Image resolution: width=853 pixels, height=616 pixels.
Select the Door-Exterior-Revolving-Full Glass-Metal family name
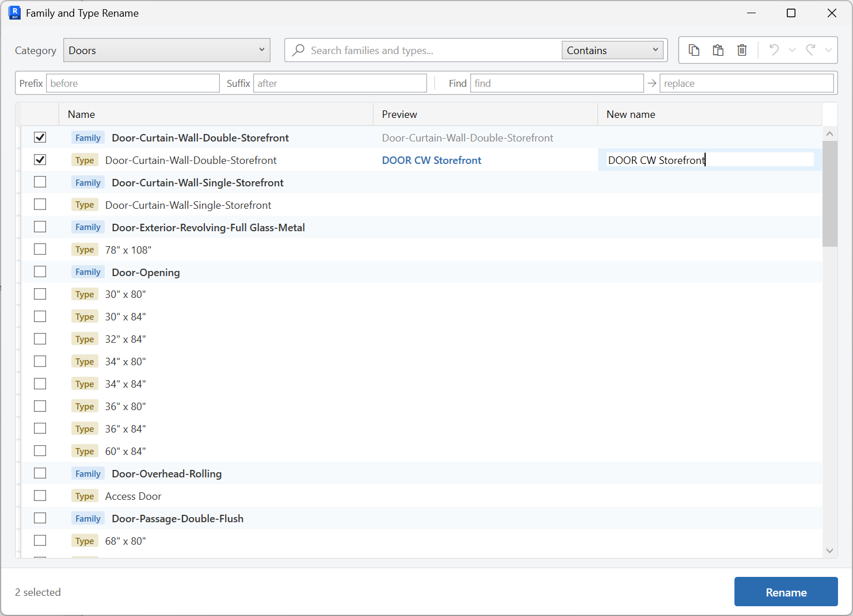[208, 227]
